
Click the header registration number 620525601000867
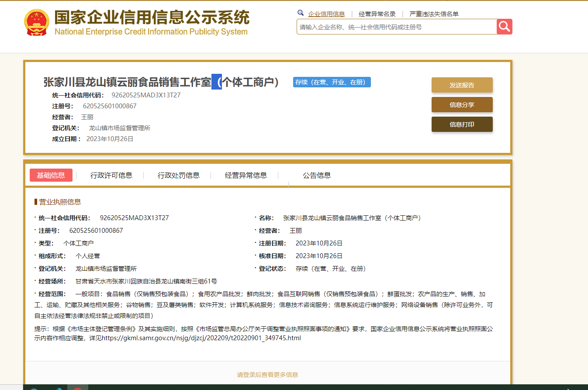[x=110, y=106]
